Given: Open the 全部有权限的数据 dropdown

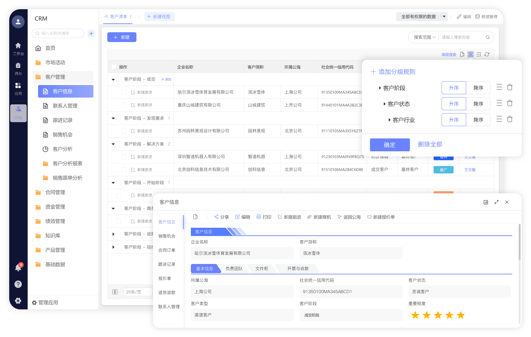Looking at the screenshot, I should point(444,17).
